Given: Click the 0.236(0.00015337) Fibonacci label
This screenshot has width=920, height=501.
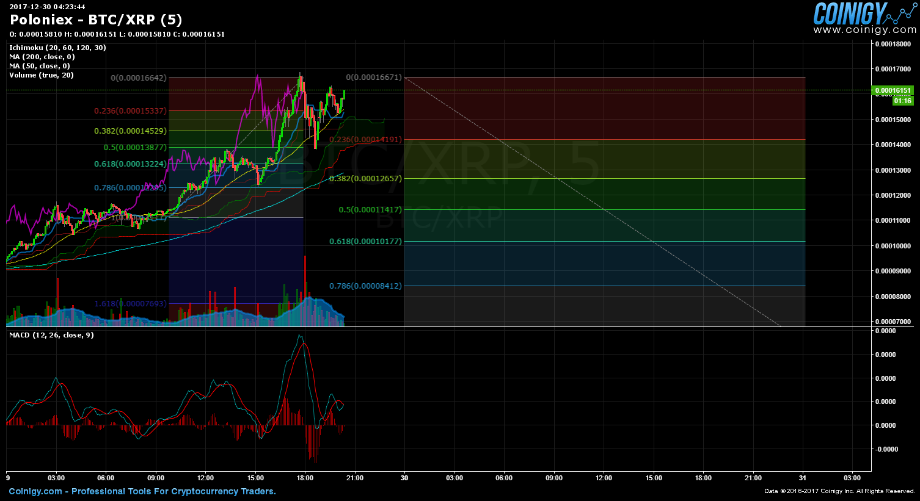Looking at the screenshot, I should [x=130, y=111].
